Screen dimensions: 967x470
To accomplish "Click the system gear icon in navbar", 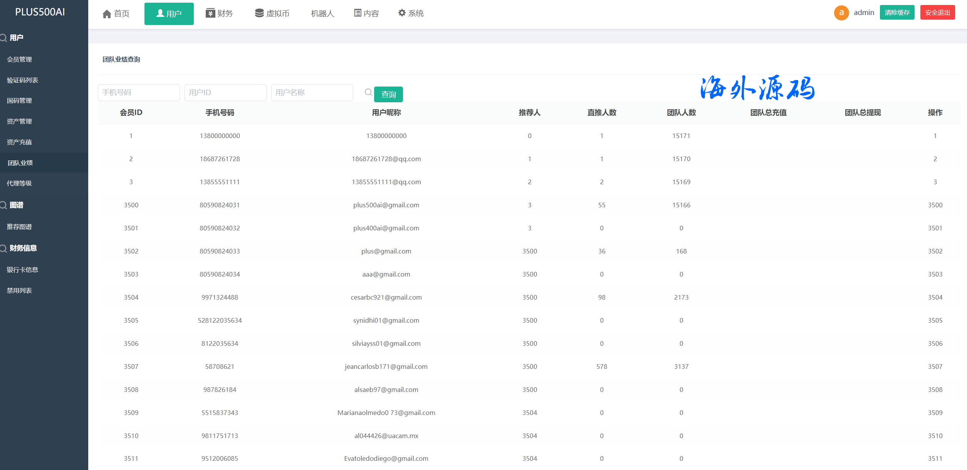I will coord(402,13).
